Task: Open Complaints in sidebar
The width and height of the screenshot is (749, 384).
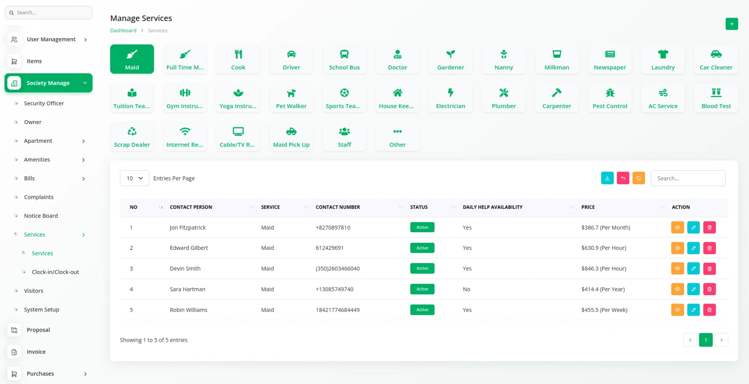Action: tap(39, 197)
